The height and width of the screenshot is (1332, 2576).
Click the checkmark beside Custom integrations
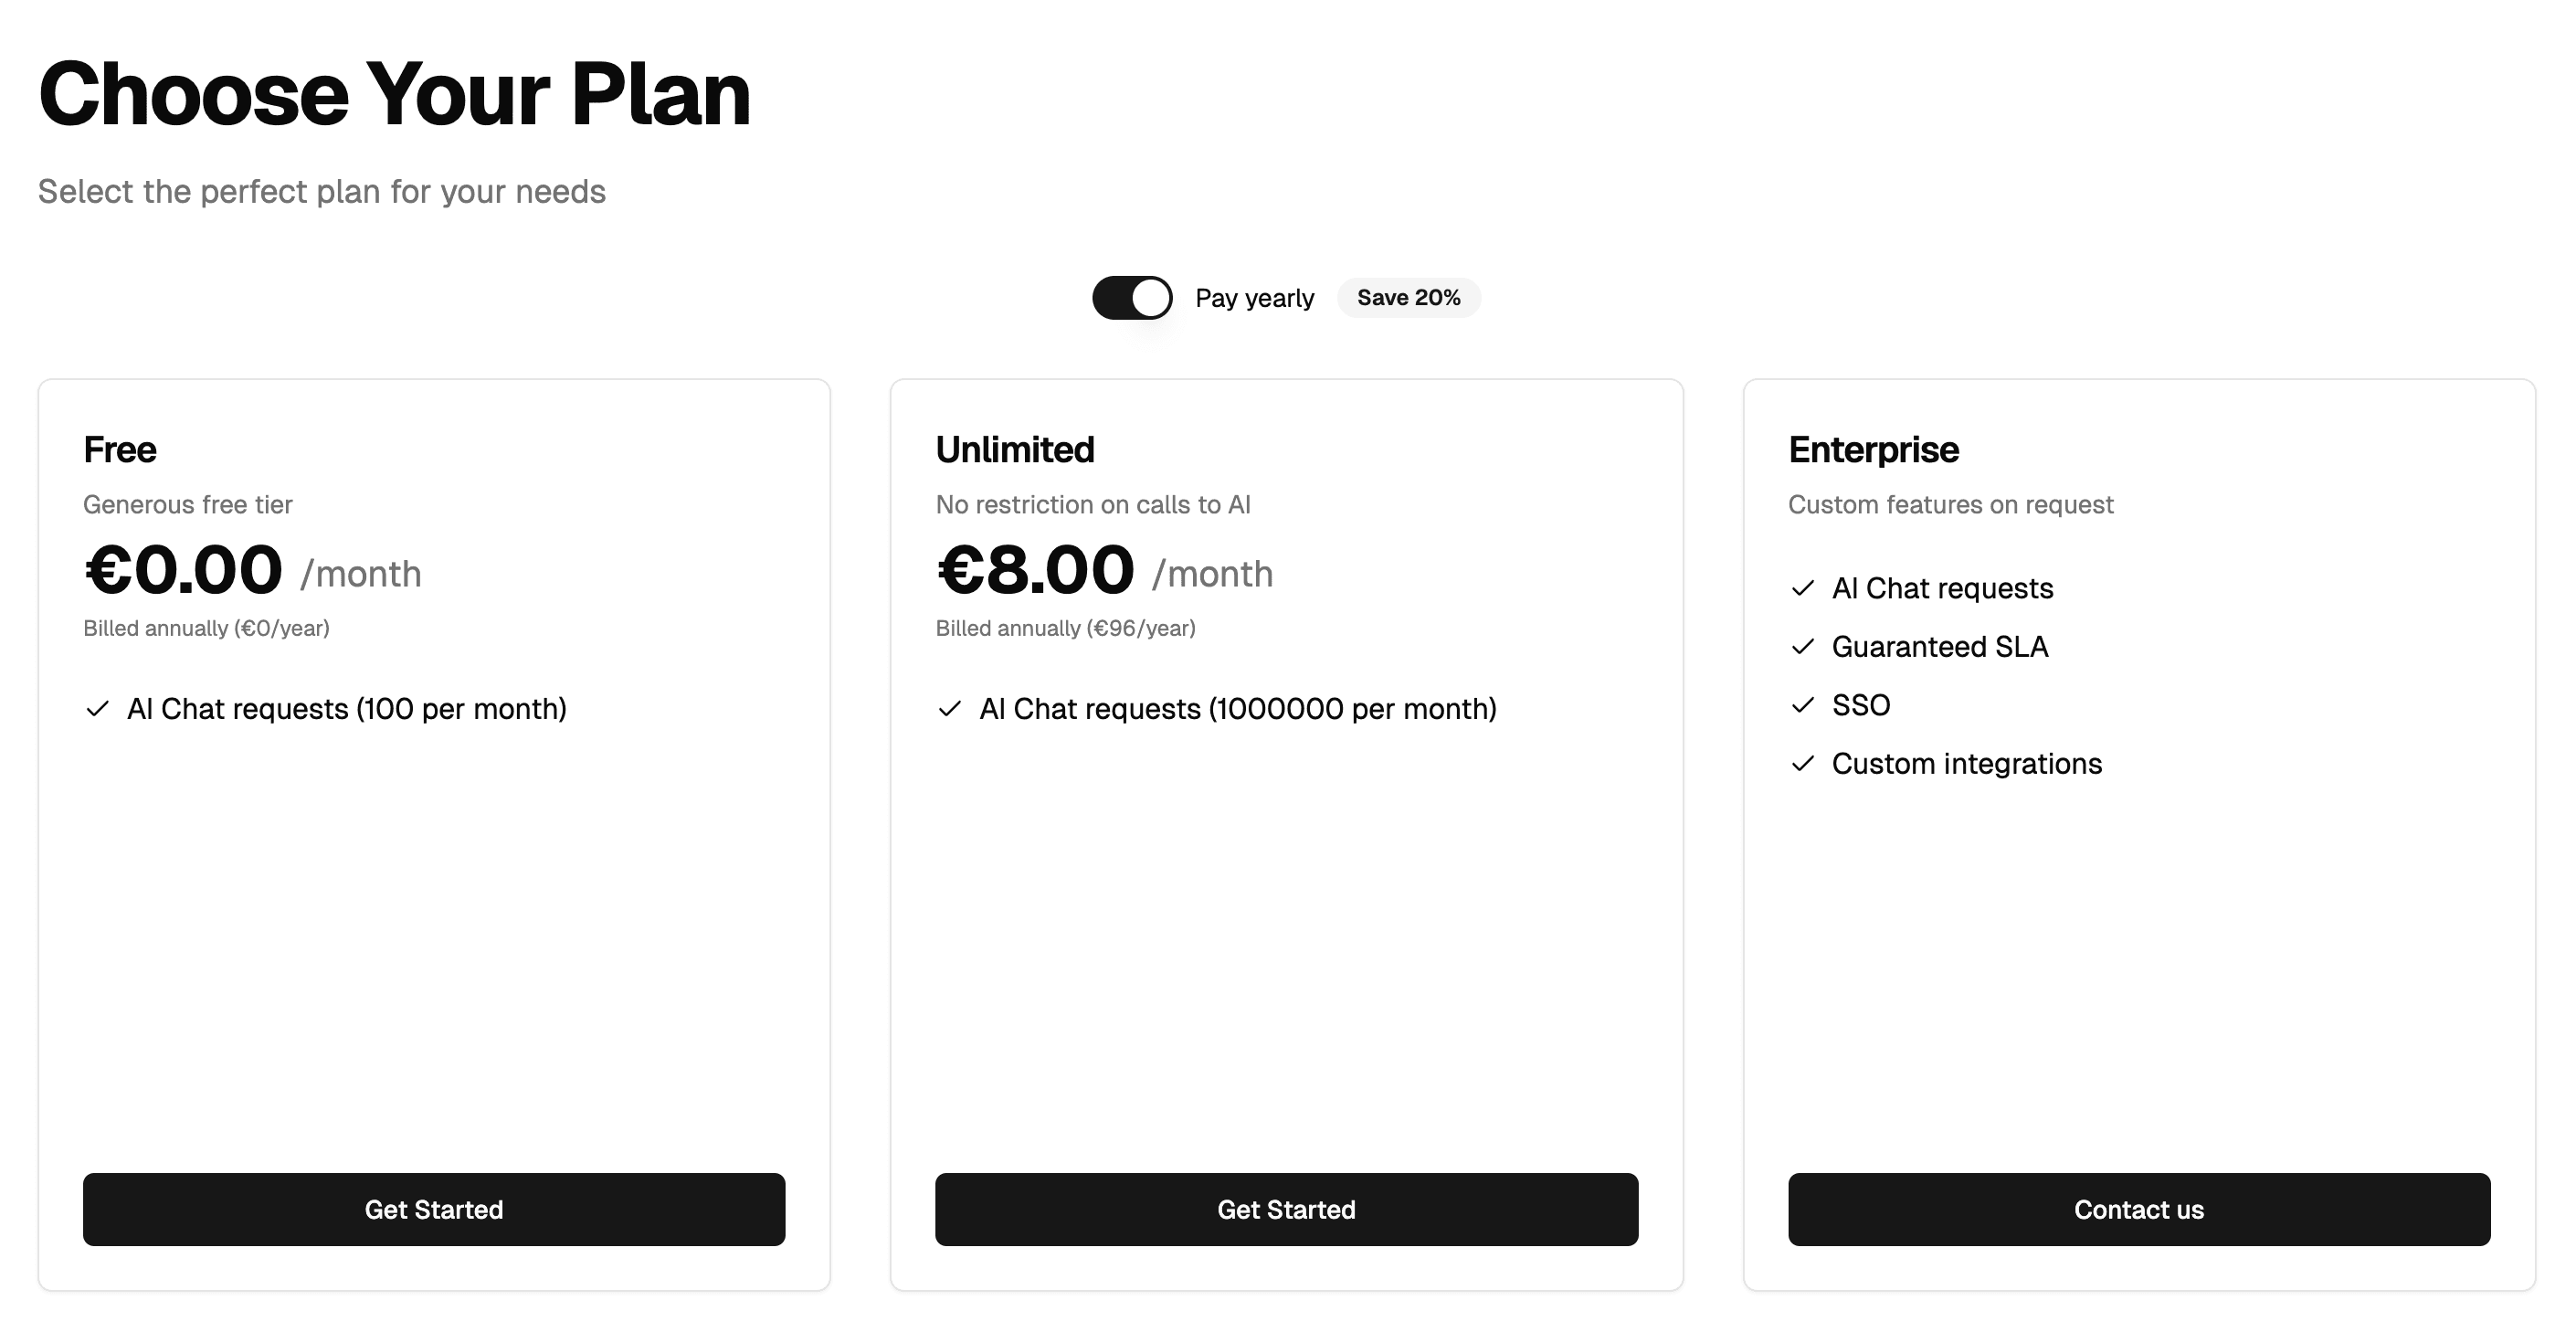point(1803,763)
